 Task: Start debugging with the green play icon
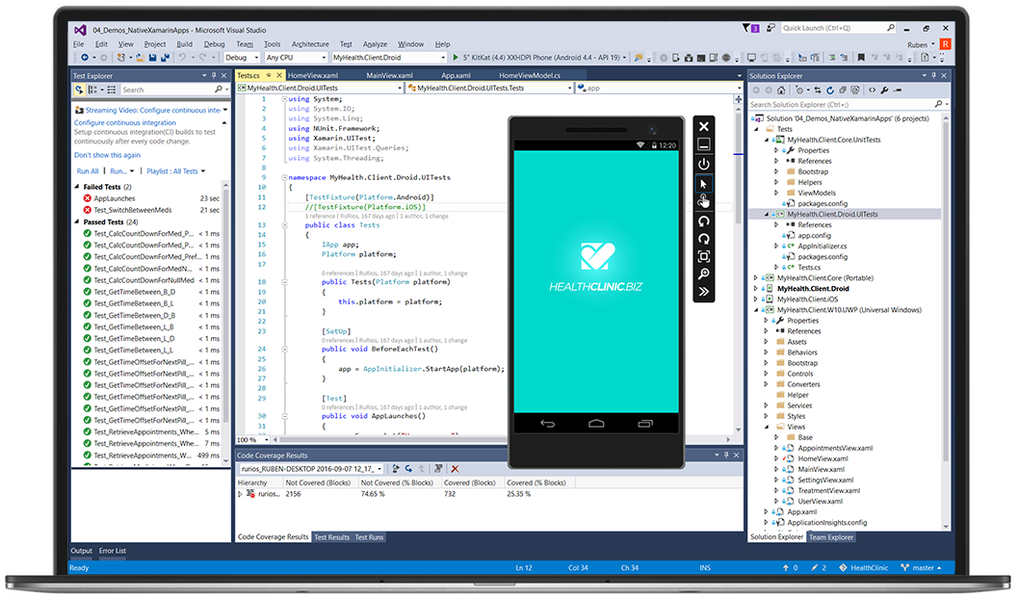[x=456, y=57]
